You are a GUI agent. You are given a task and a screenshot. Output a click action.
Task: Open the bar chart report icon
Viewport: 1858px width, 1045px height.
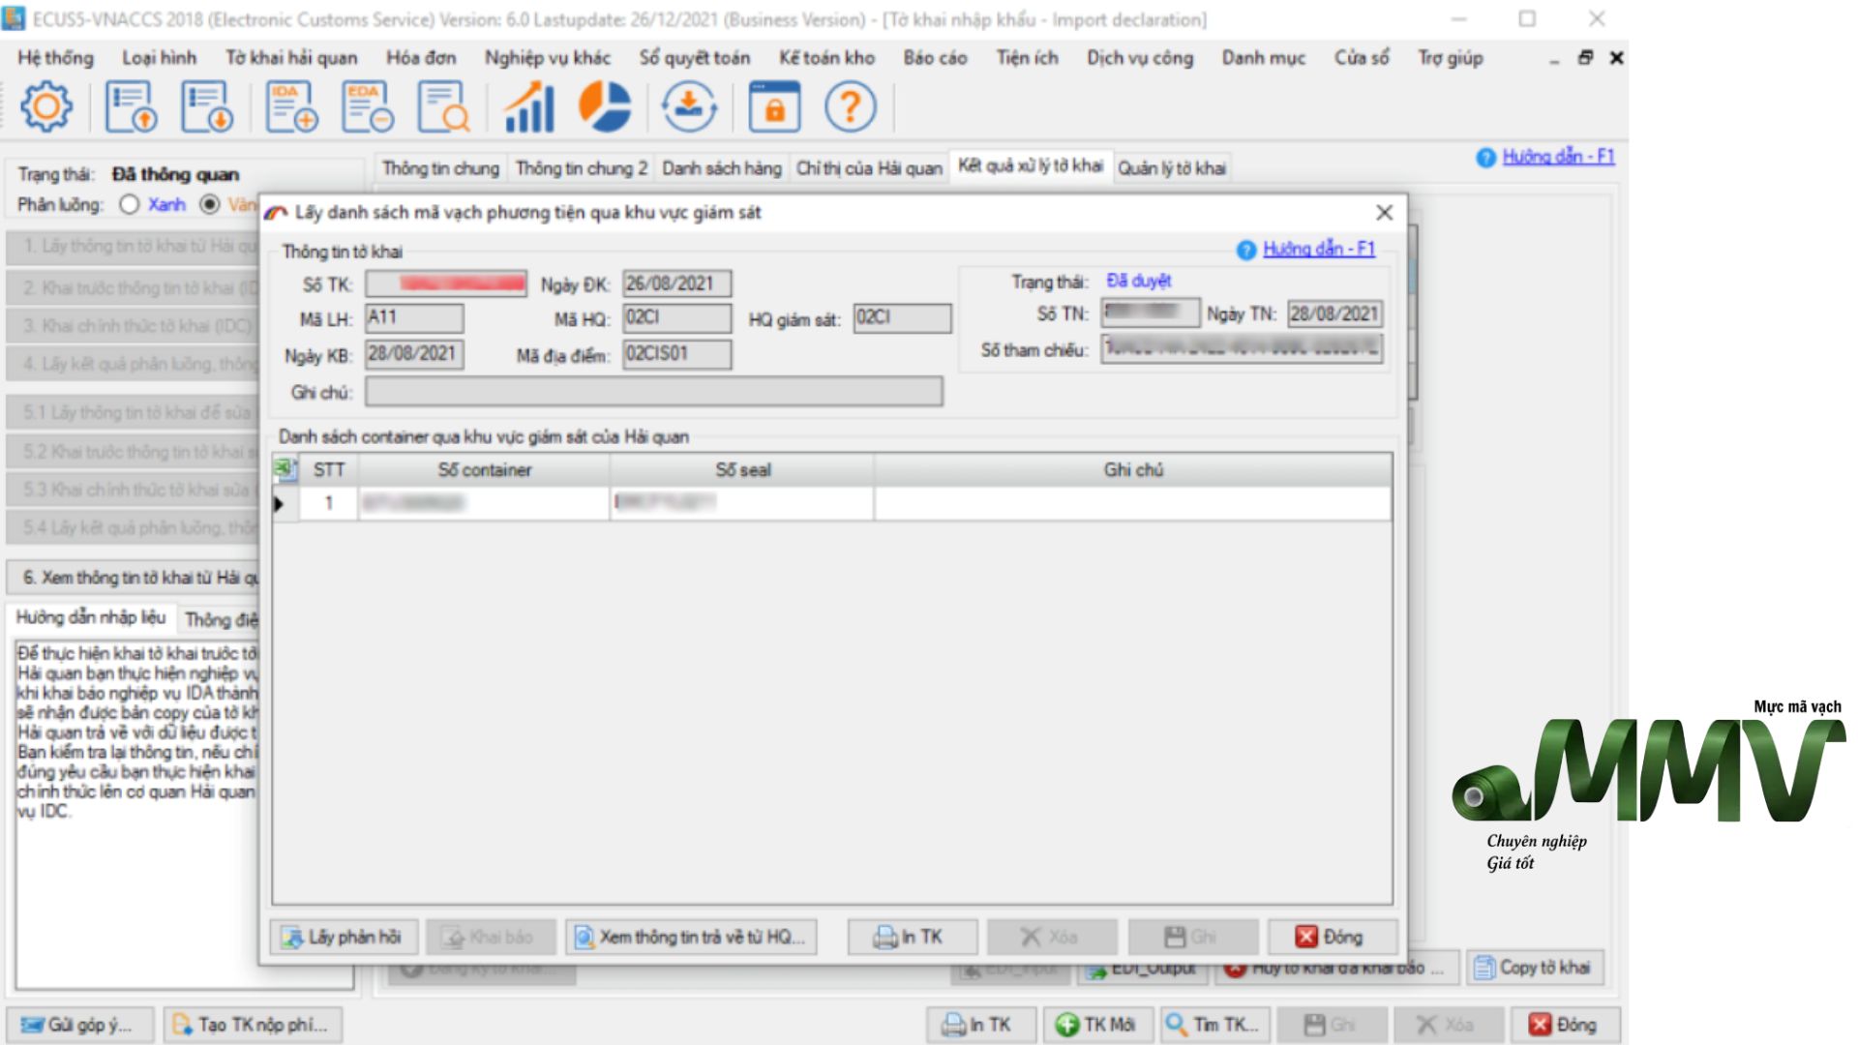528,106
